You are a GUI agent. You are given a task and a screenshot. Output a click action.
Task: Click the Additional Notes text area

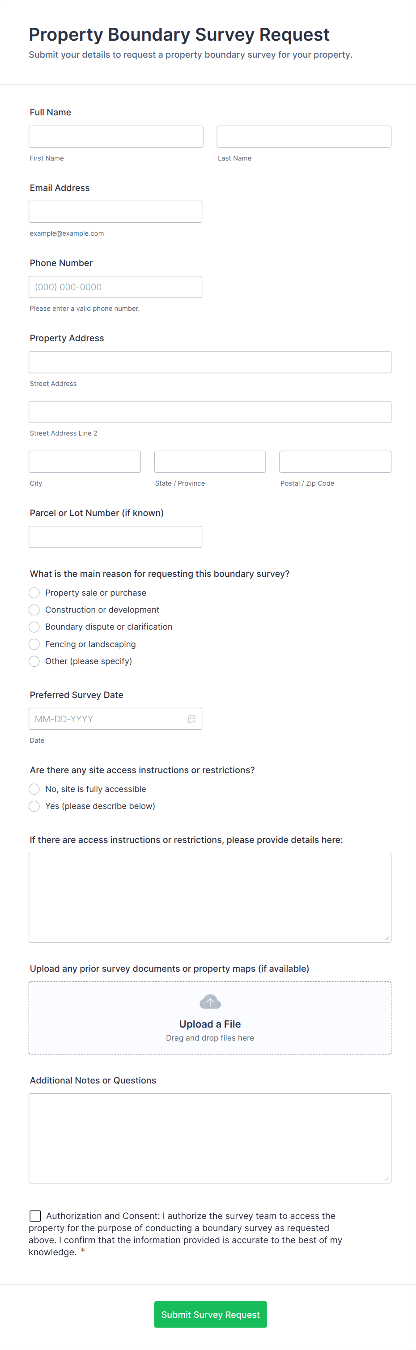[210, 1138]
